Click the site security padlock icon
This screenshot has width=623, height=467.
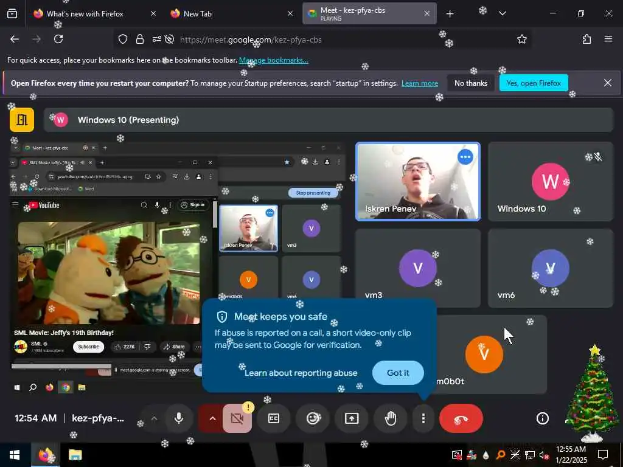[x=139, y=40]
